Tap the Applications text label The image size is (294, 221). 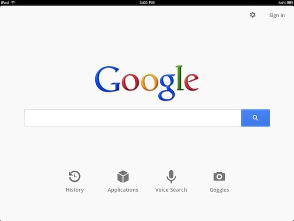[123, 190]
